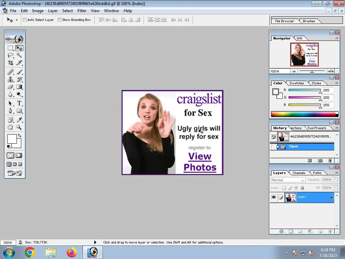Select the Gradient tool

point(19,87)
